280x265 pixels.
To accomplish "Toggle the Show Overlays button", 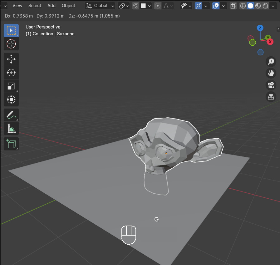I will pos(216,6).
